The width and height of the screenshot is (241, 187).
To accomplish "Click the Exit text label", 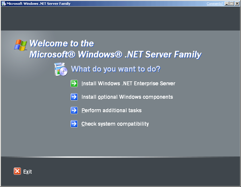I will point(28,172).
